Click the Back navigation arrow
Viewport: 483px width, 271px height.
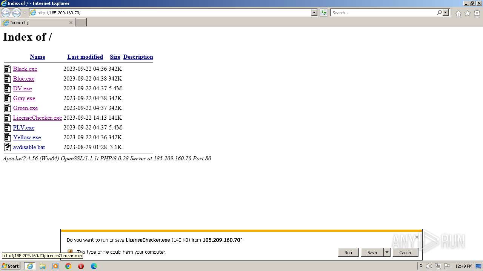[x=6, y=12]
